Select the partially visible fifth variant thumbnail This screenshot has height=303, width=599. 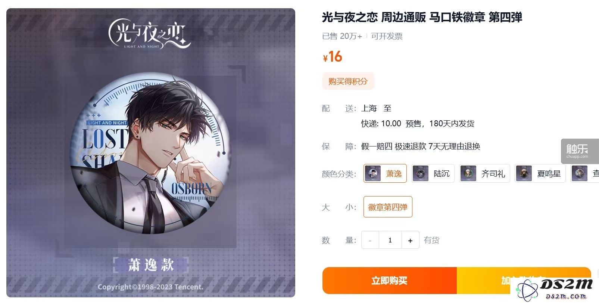[x=579, y=173]
